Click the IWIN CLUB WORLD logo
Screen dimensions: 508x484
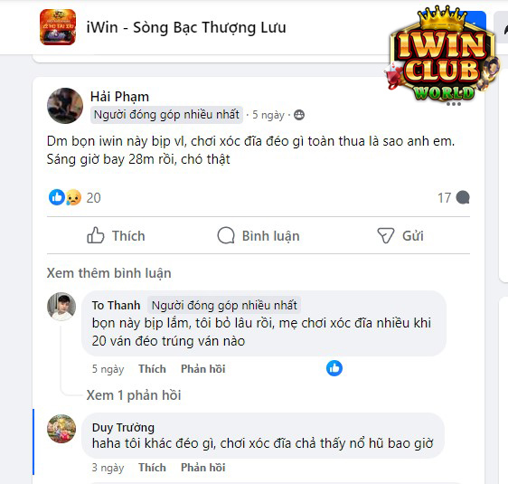(444, 53)
